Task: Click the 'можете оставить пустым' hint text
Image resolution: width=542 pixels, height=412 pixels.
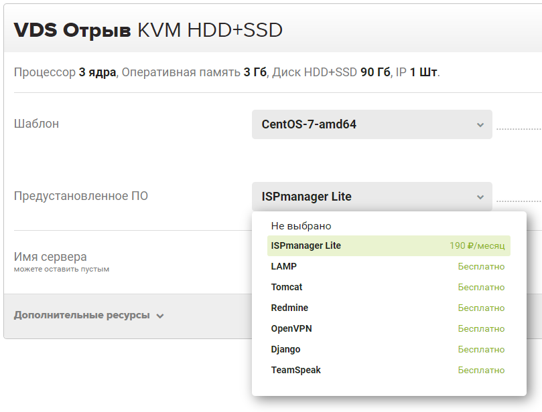Action: click(62, 269)
